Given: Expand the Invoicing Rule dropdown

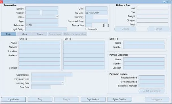Looking at the screenshot, I should (63, 83).
